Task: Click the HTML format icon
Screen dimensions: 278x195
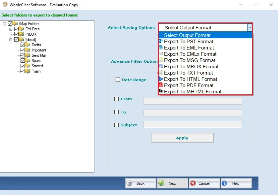Action: coord(160,79)
